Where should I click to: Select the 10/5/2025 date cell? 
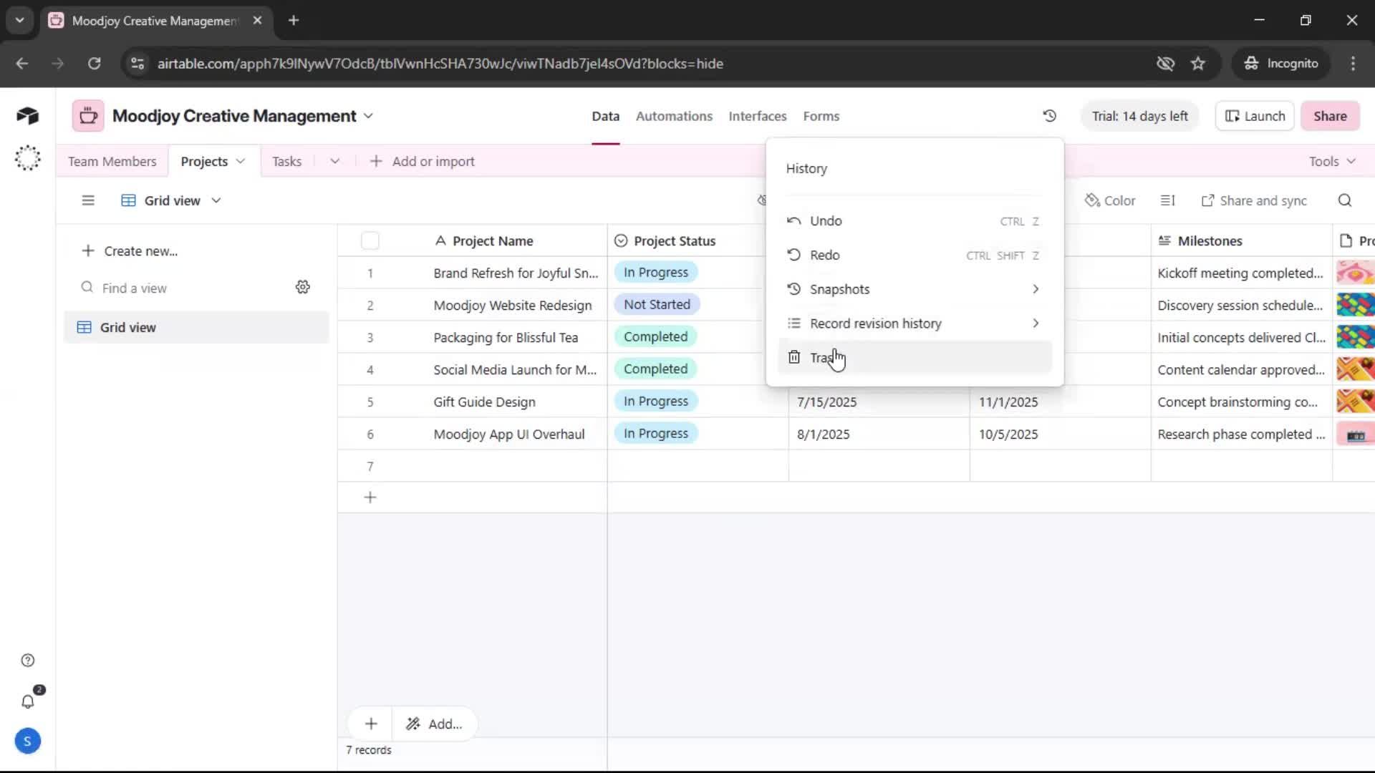click(1060, 434)
